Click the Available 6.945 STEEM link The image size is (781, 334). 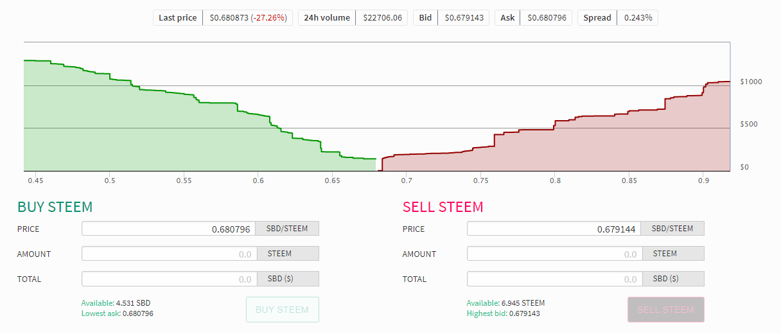505,303
